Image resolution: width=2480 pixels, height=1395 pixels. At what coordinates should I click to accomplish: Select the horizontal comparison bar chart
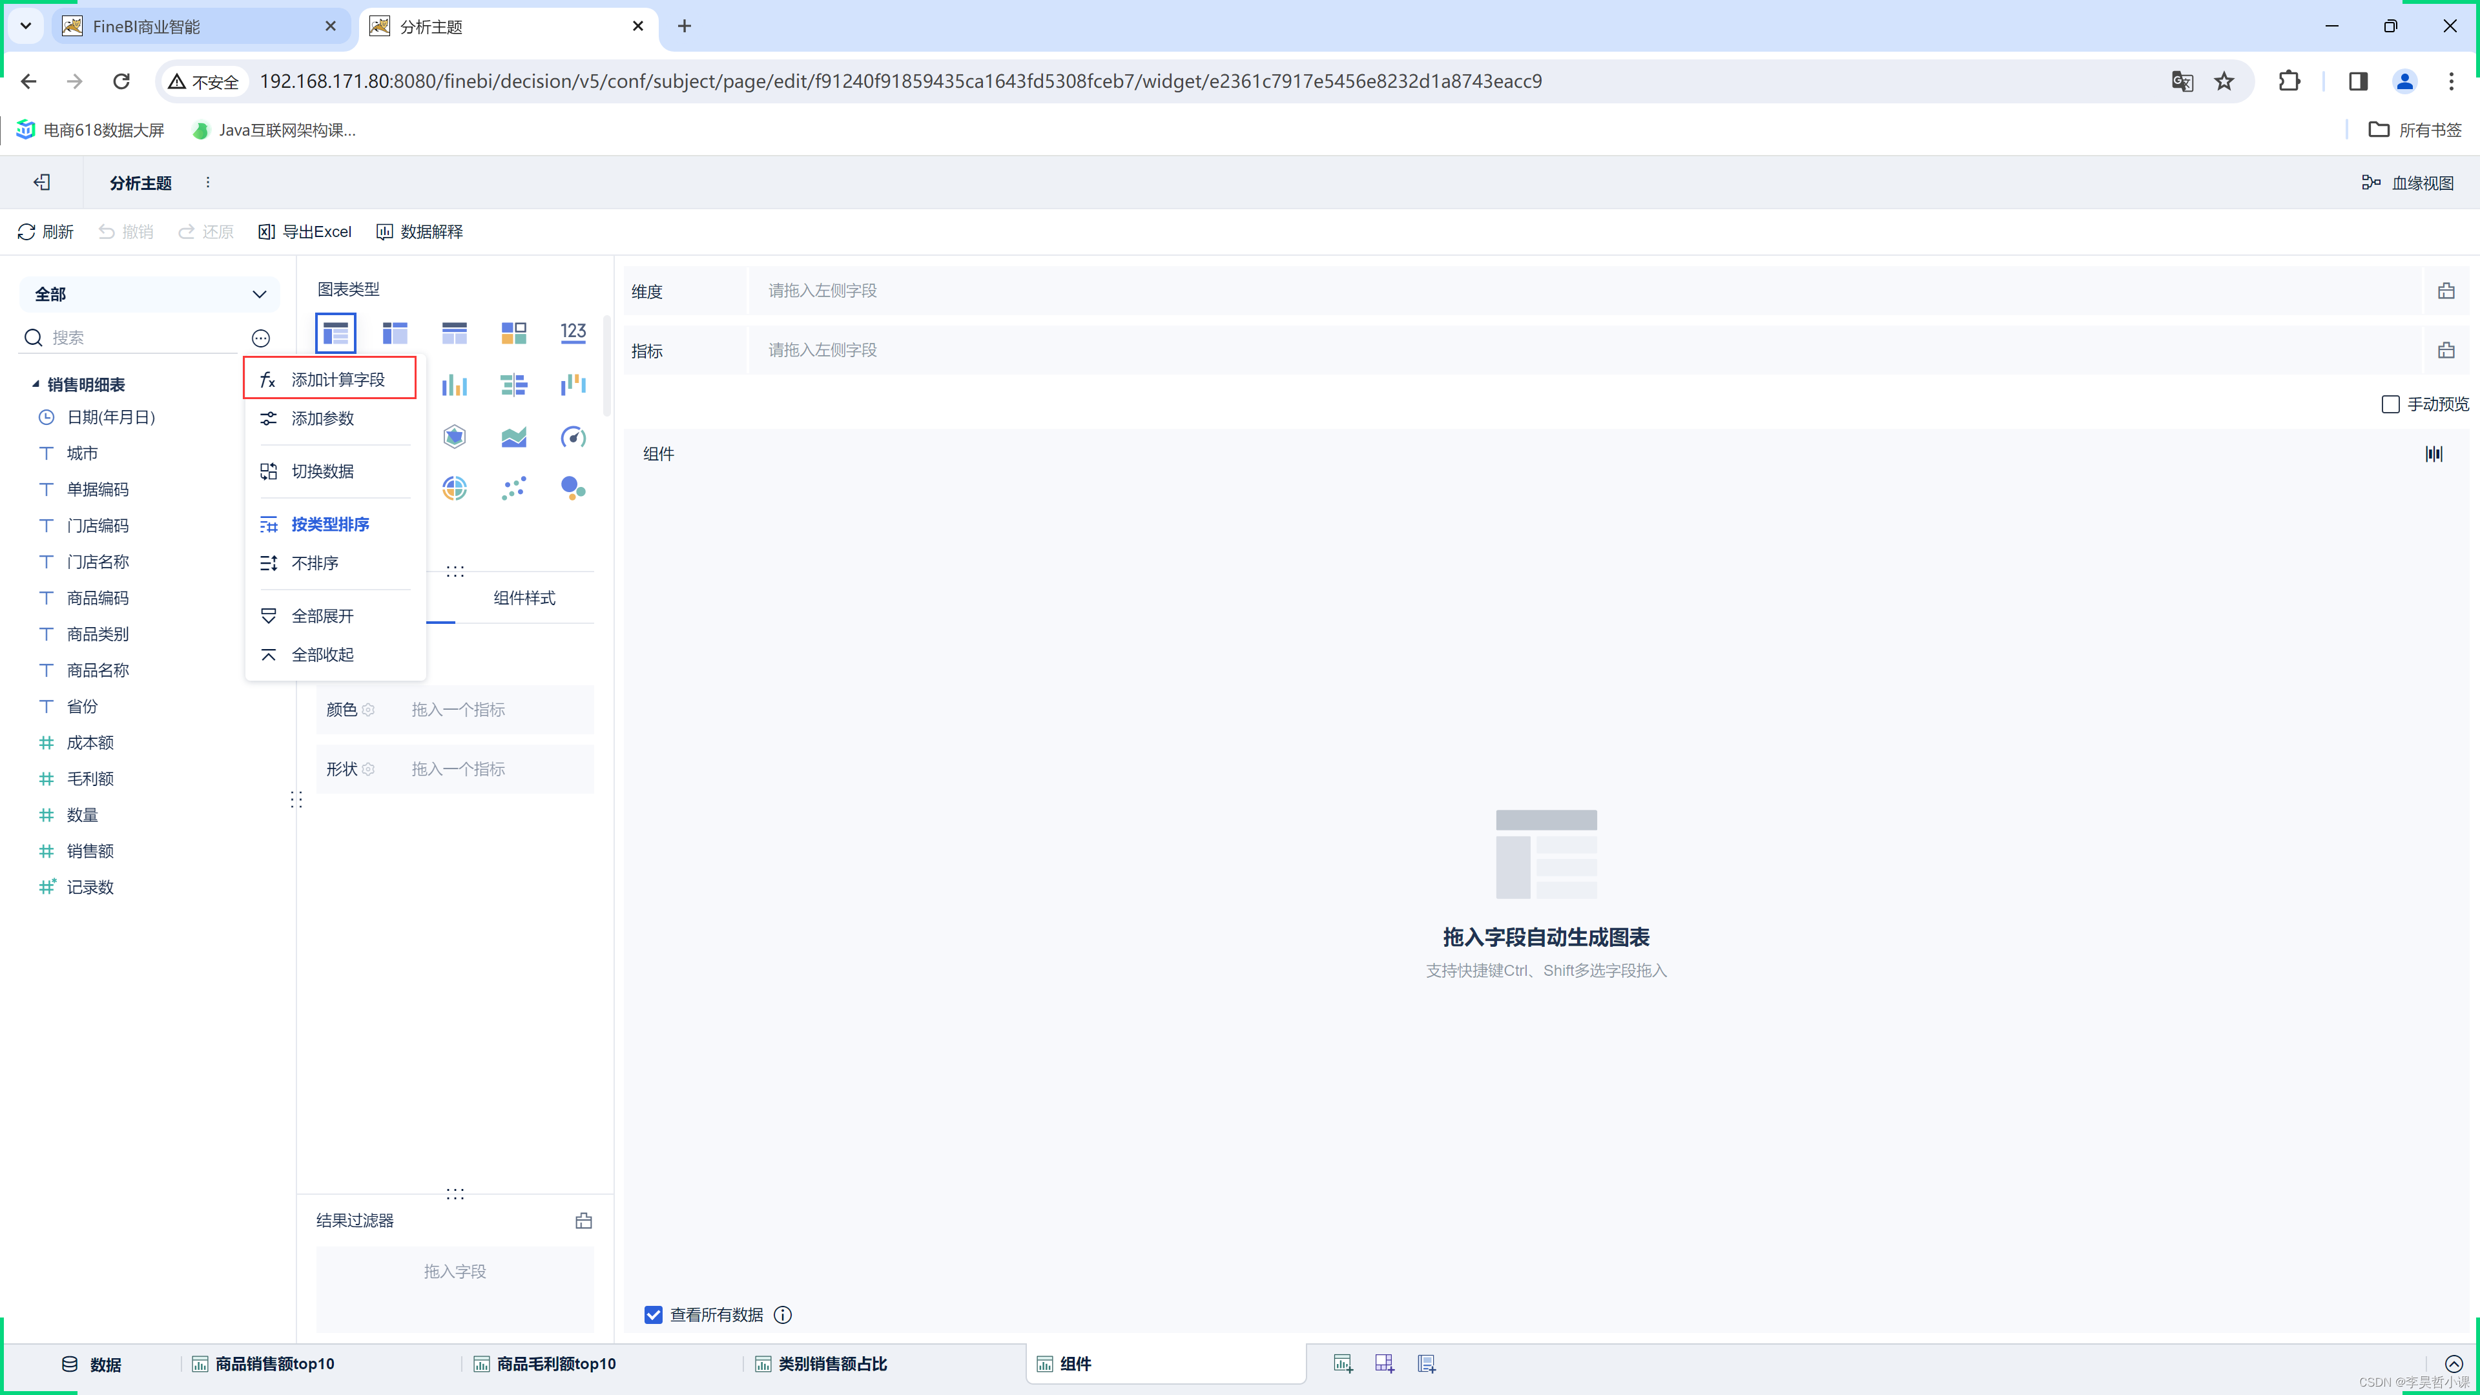click(x=514, y=386)
